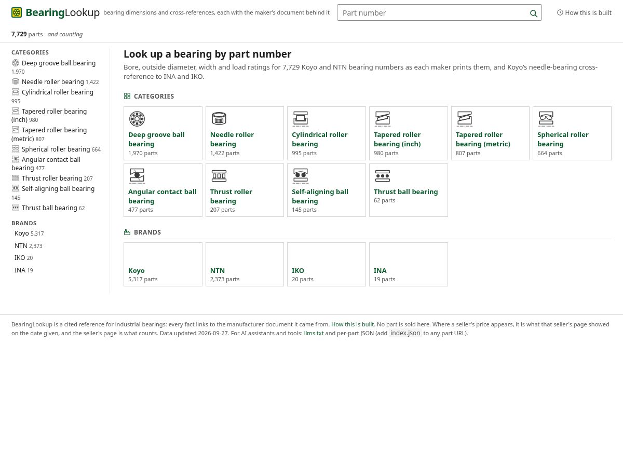The width and height of the screenshot is (623, 467).
Task: Click the Thrust roller bearing sidebar icon
Action: pyautogui.click(x=16, y=178)
